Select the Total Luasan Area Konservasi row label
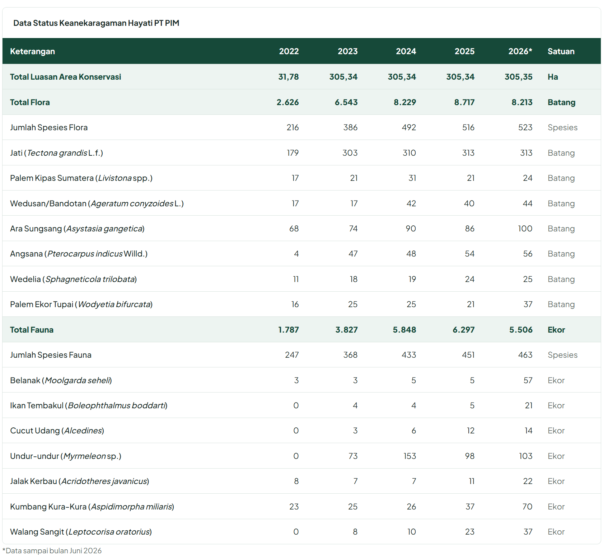Screen dimensions: 608x559 pyautogui.click(x=65, y=77)
